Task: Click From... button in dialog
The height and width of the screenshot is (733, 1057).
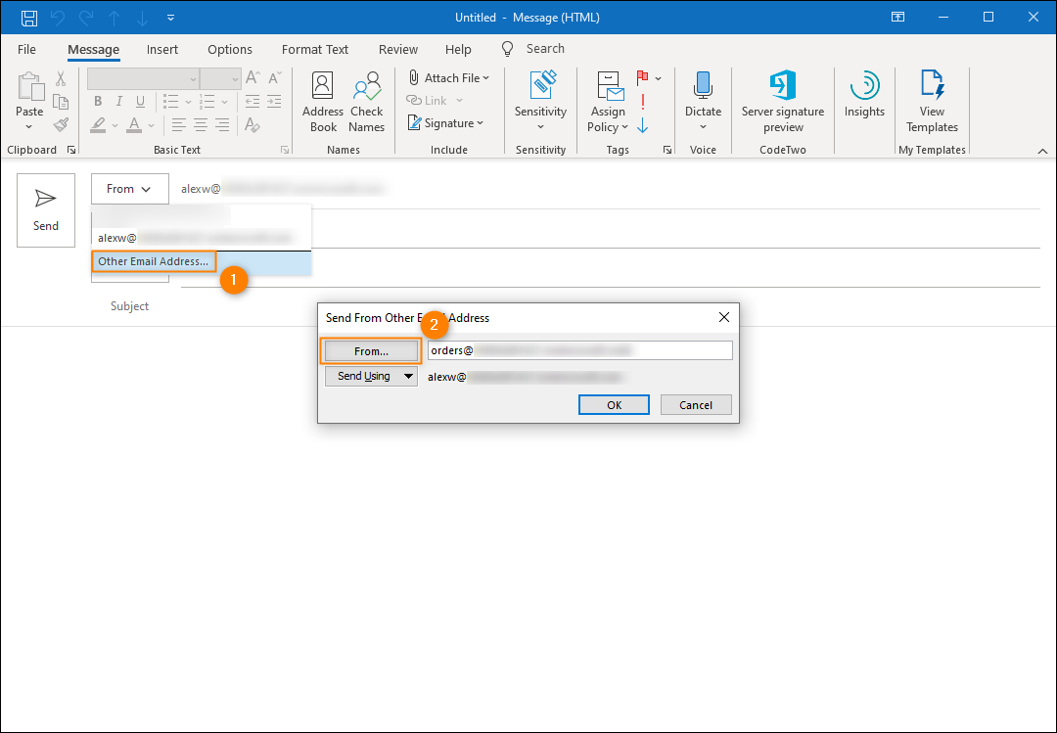Action: 372,351
